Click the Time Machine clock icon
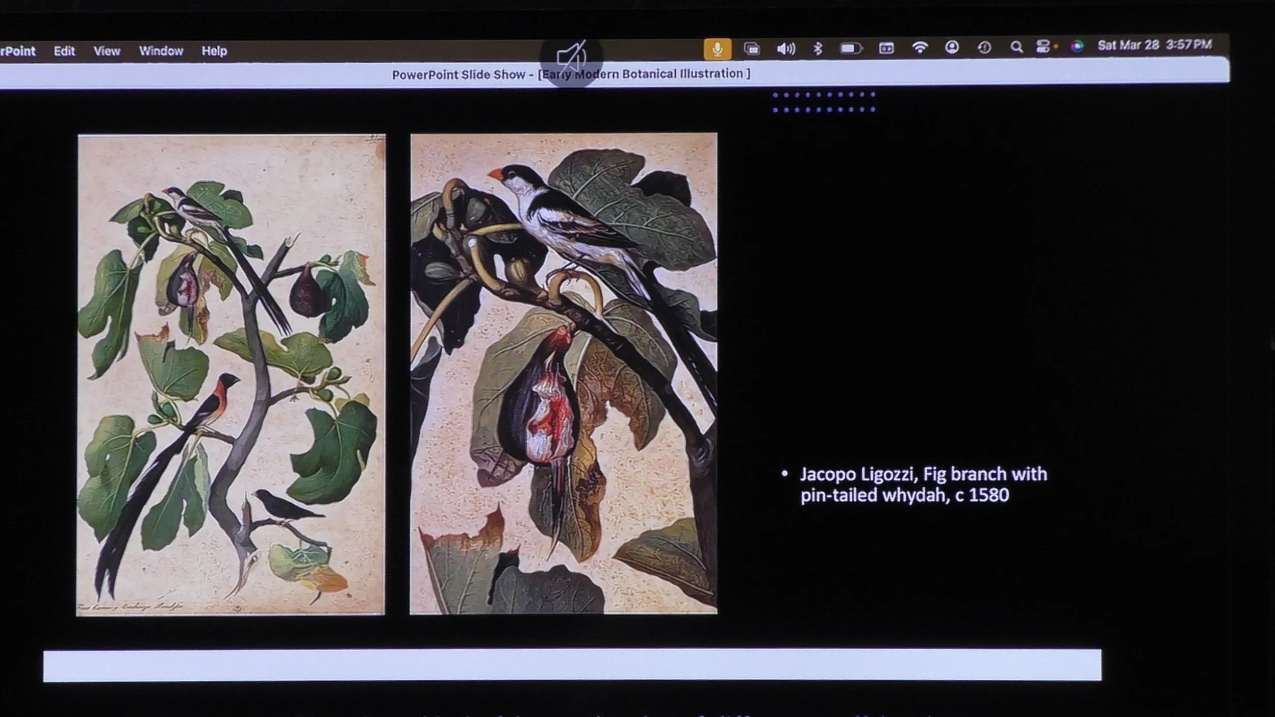The height and width of the screenshot is (717, 1275). (984, 47)
